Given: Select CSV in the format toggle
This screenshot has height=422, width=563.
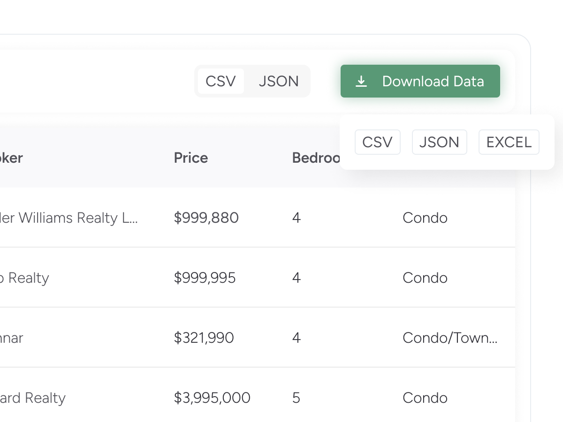Looking at the screenshot, I should [x=221, y=81].
